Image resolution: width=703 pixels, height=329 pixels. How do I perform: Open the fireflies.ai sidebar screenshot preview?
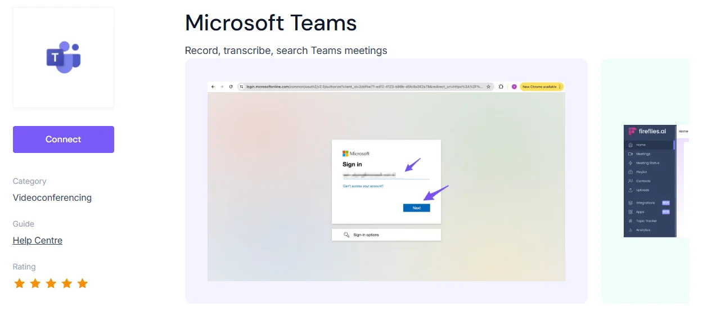pyautogui.click(x=645, y=181)
